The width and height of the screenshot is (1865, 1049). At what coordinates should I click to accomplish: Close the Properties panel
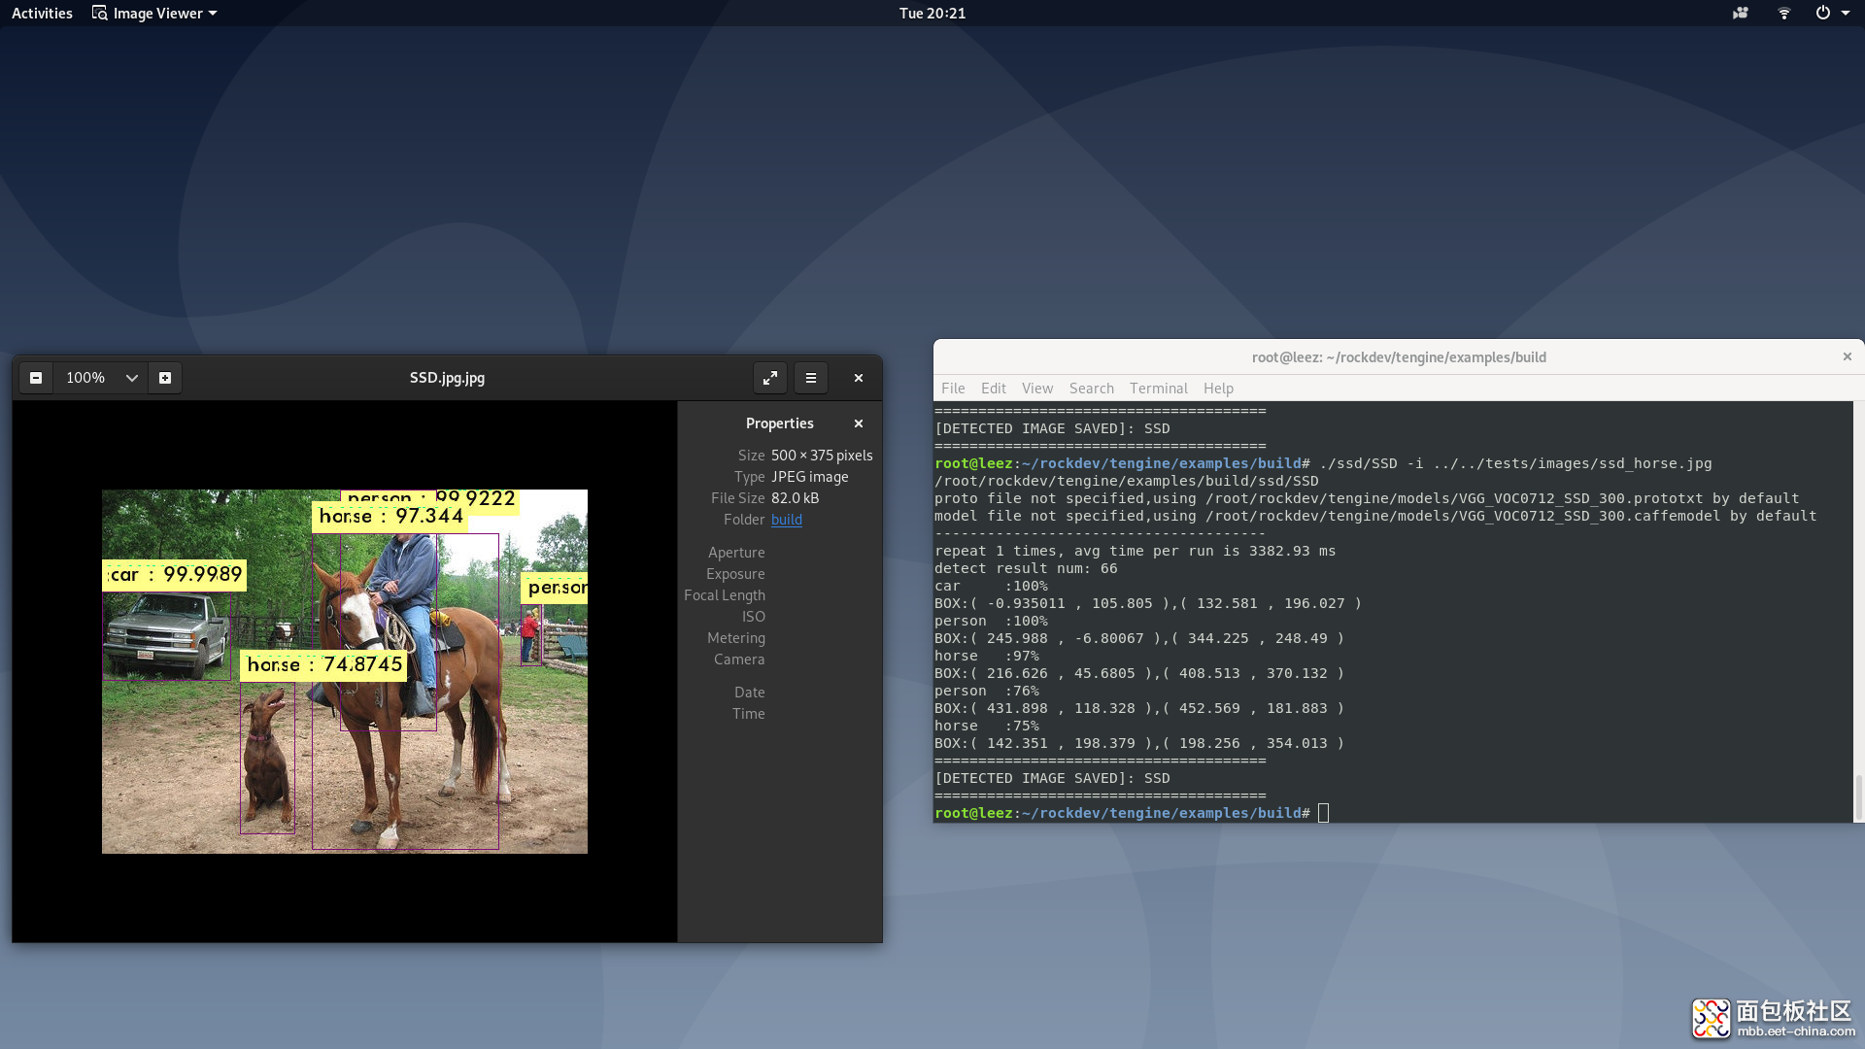(x=859, y=423)
